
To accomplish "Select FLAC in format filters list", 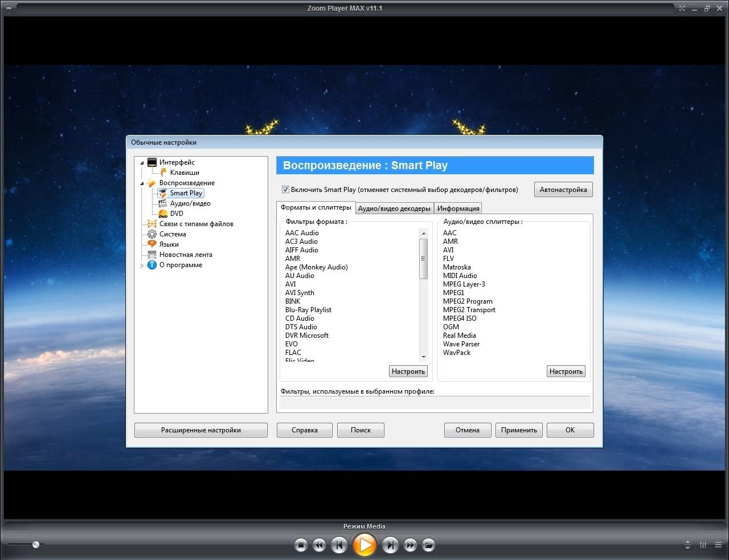I will coord(293,353).
